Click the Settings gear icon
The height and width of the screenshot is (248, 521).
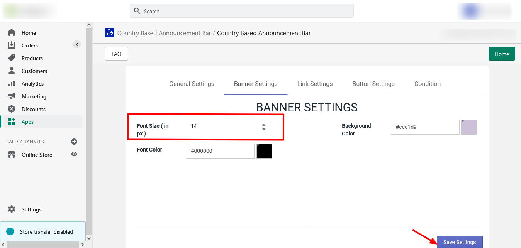pos(12,209)
